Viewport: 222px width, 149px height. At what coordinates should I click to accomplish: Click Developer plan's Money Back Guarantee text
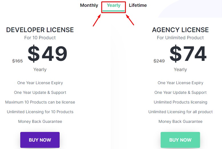point(40,121)
